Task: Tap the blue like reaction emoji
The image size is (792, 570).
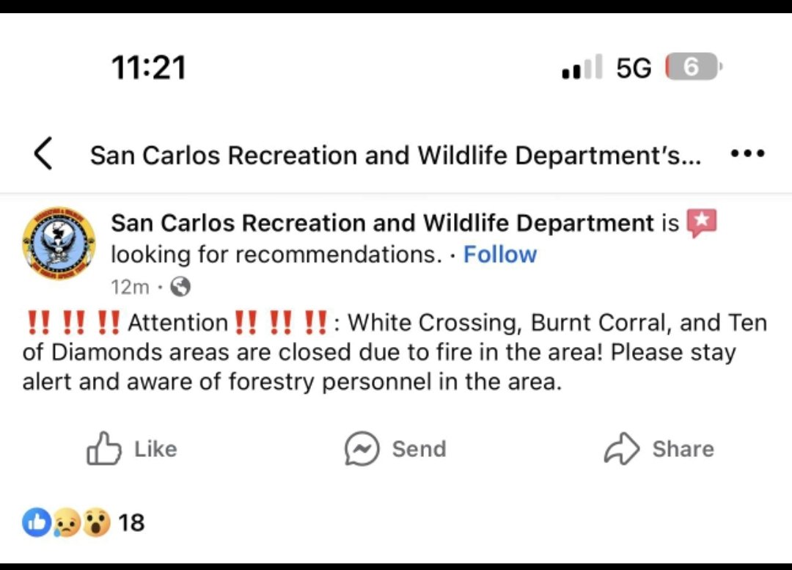Action: point(37,522)
